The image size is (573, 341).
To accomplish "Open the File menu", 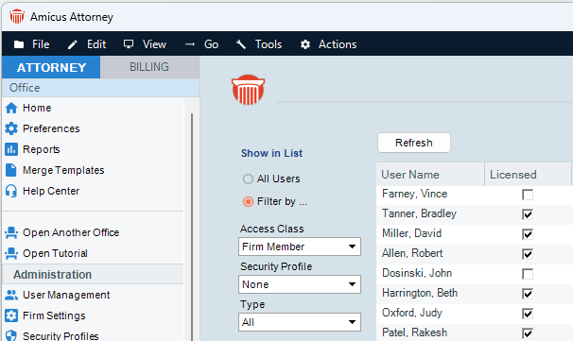I will 41,44.
